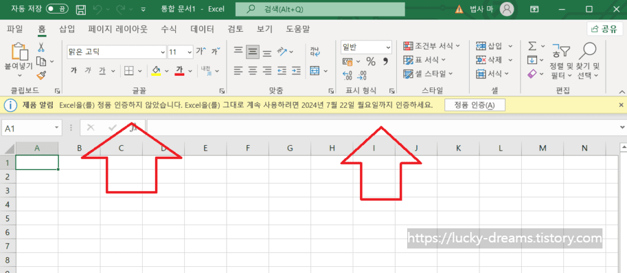Switch to Insert (삽입) ribbon tab
Viewport: 627px width, 273px height.
tap(67, 29)
